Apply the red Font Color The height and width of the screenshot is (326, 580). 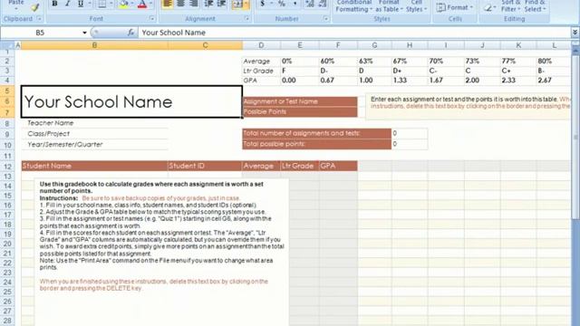[x=142, y=4]
